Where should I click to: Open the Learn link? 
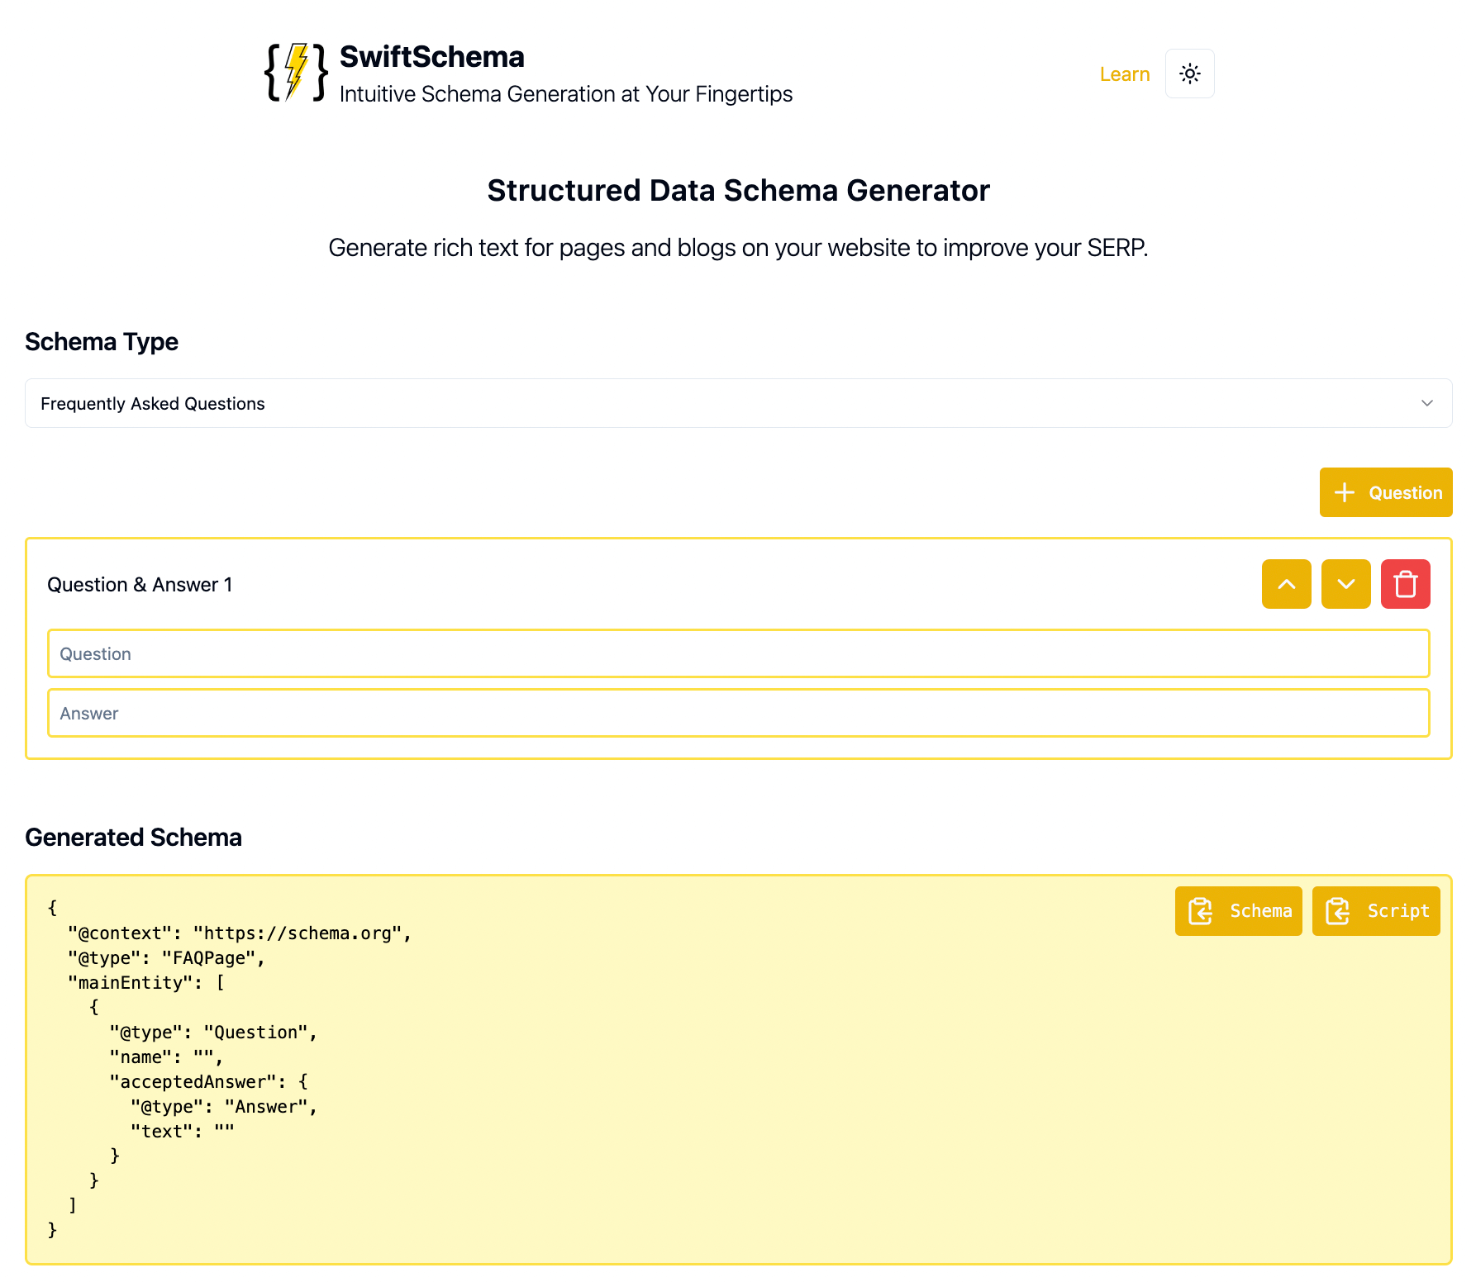[x=1124, y=74]
